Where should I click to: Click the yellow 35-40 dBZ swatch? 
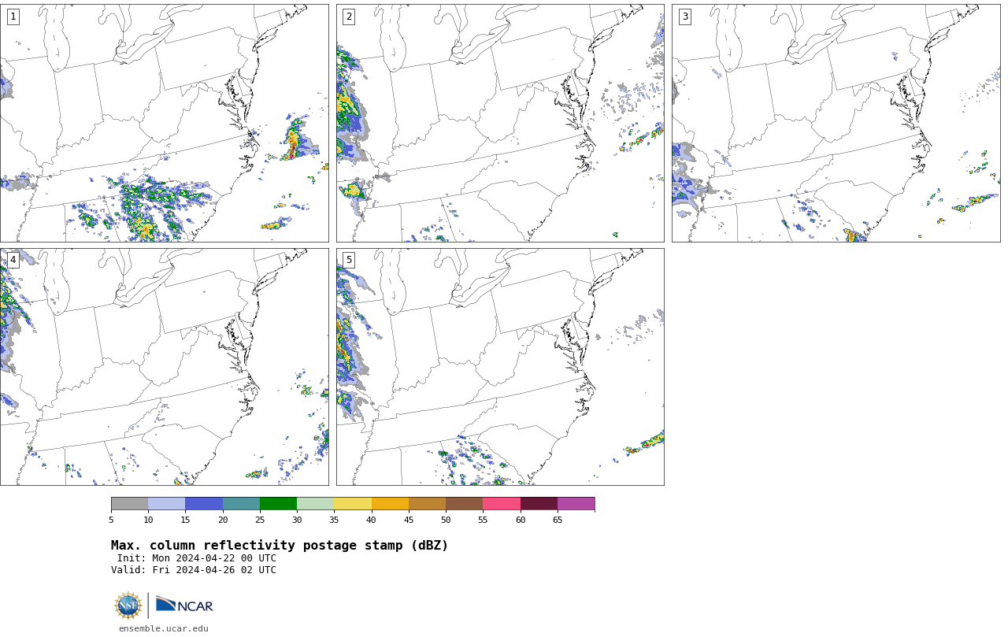pos(353,504)
